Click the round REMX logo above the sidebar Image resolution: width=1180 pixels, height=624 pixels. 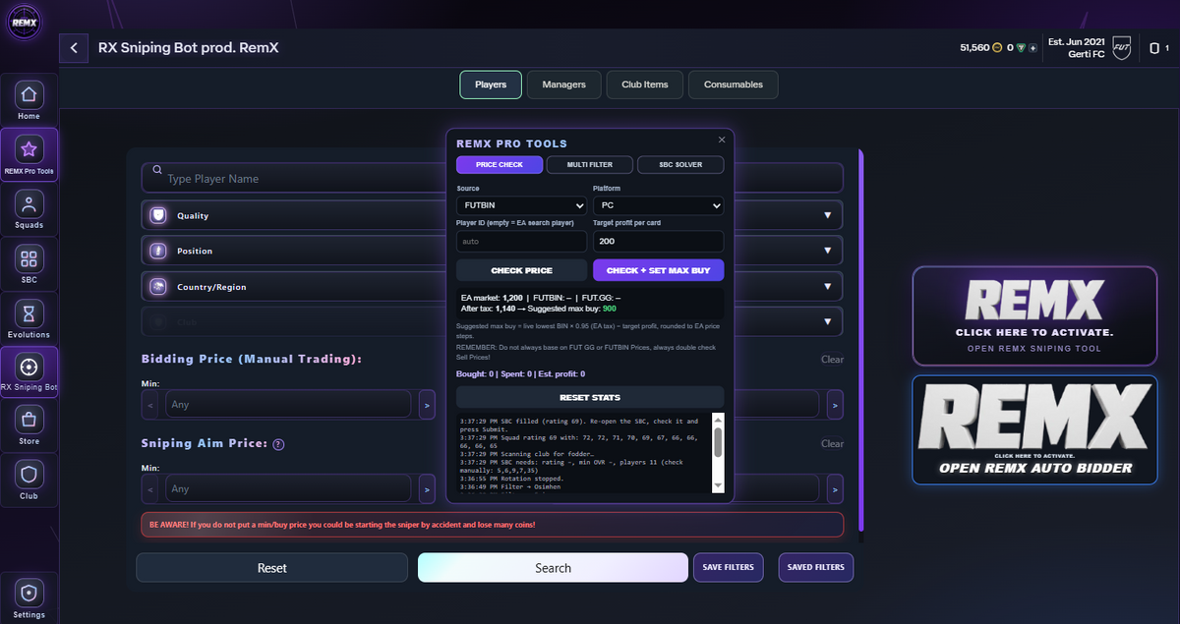click(x=24, y=23)
